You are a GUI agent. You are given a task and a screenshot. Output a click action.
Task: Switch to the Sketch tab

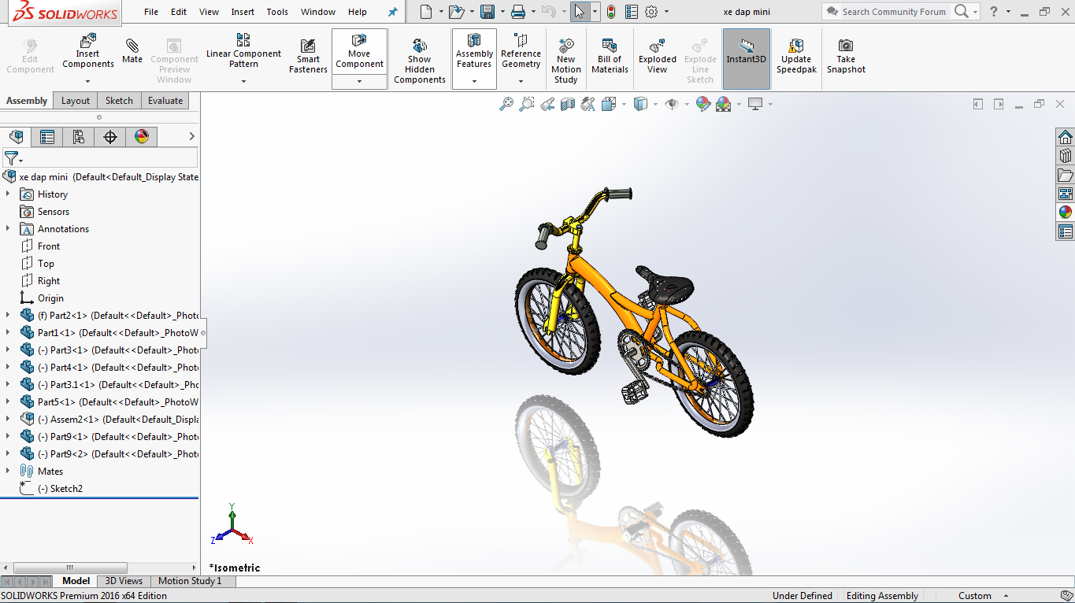[x=119, y=101]
